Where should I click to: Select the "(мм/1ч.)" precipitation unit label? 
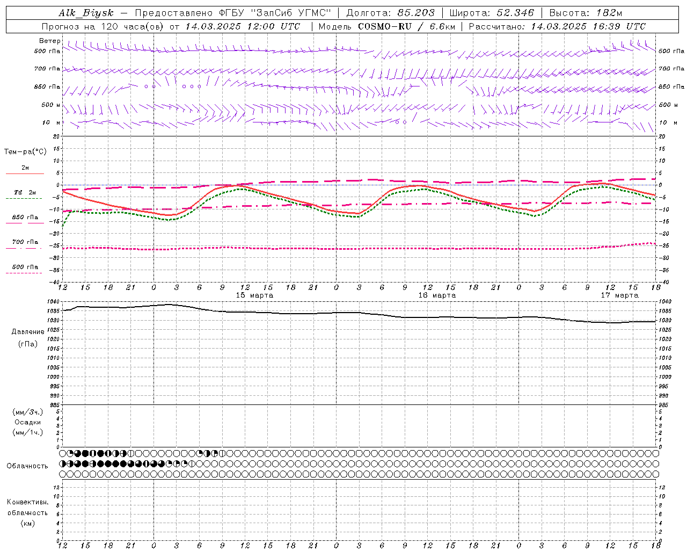tap(28, 432)
